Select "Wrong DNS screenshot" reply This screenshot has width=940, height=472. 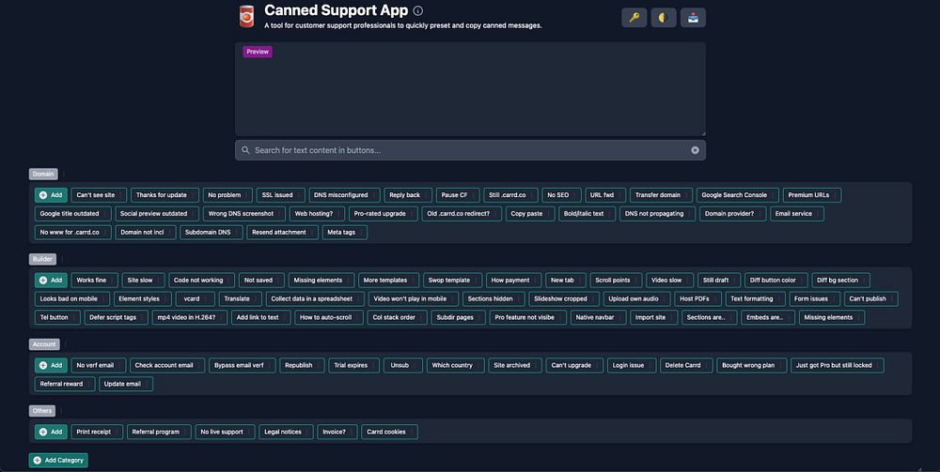pos(244,214)
